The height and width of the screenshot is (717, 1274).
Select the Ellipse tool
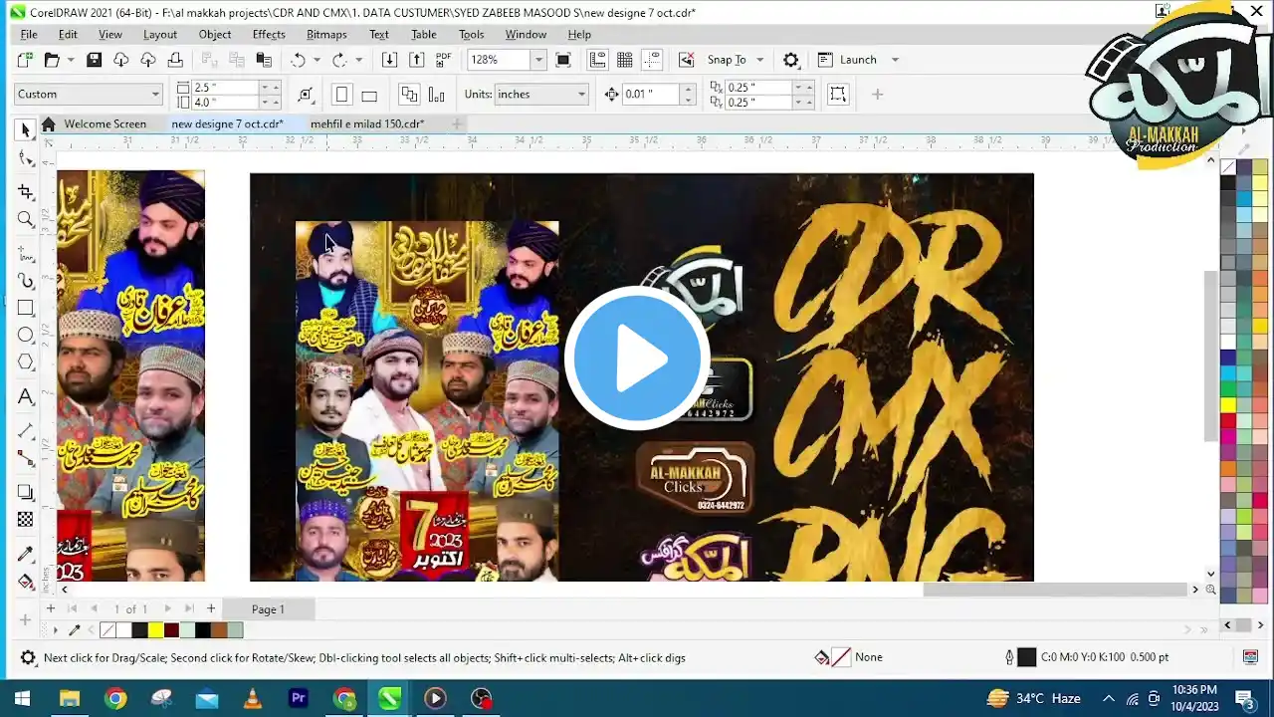click(x=25, y=335)
